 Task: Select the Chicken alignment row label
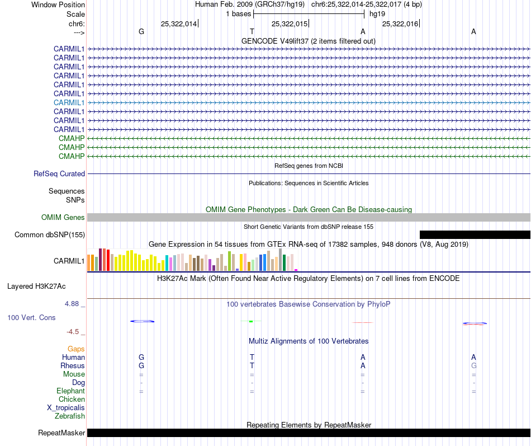pos(72,399)
